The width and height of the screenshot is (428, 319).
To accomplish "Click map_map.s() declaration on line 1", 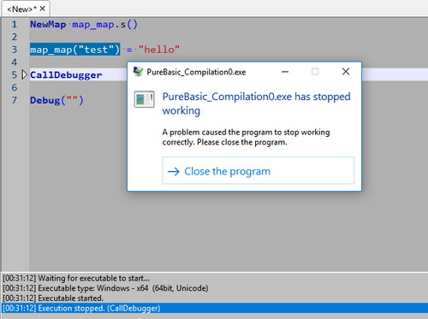I will (x=104, y=25).
